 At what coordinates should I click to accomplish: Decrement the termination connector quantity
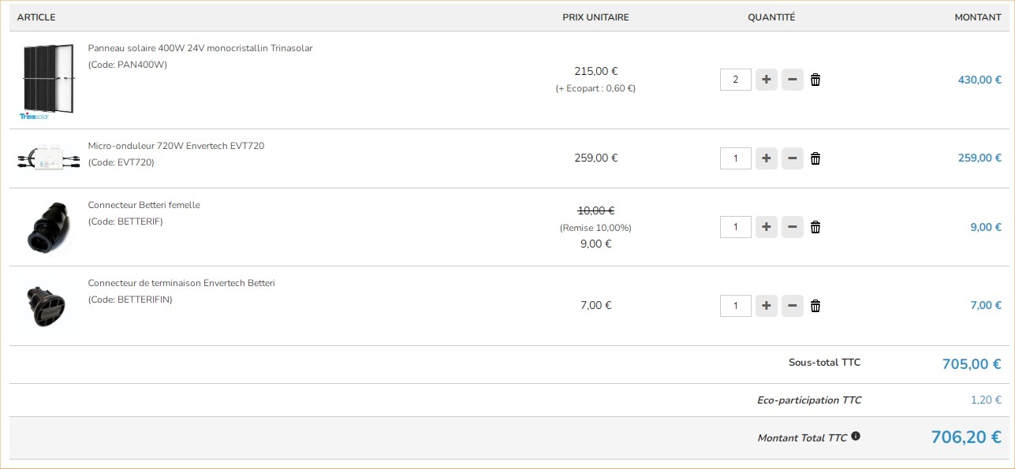pyautogui.click(x=792, y=306)
